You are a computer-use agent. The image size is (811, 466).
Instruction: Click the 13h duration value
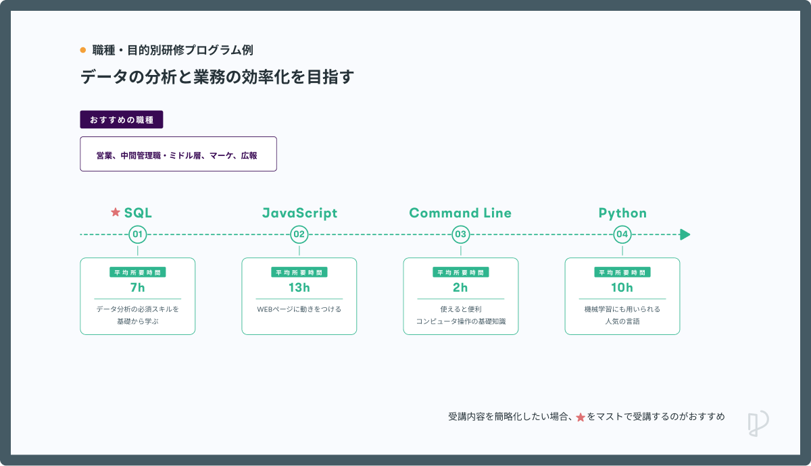pos(299,288)
